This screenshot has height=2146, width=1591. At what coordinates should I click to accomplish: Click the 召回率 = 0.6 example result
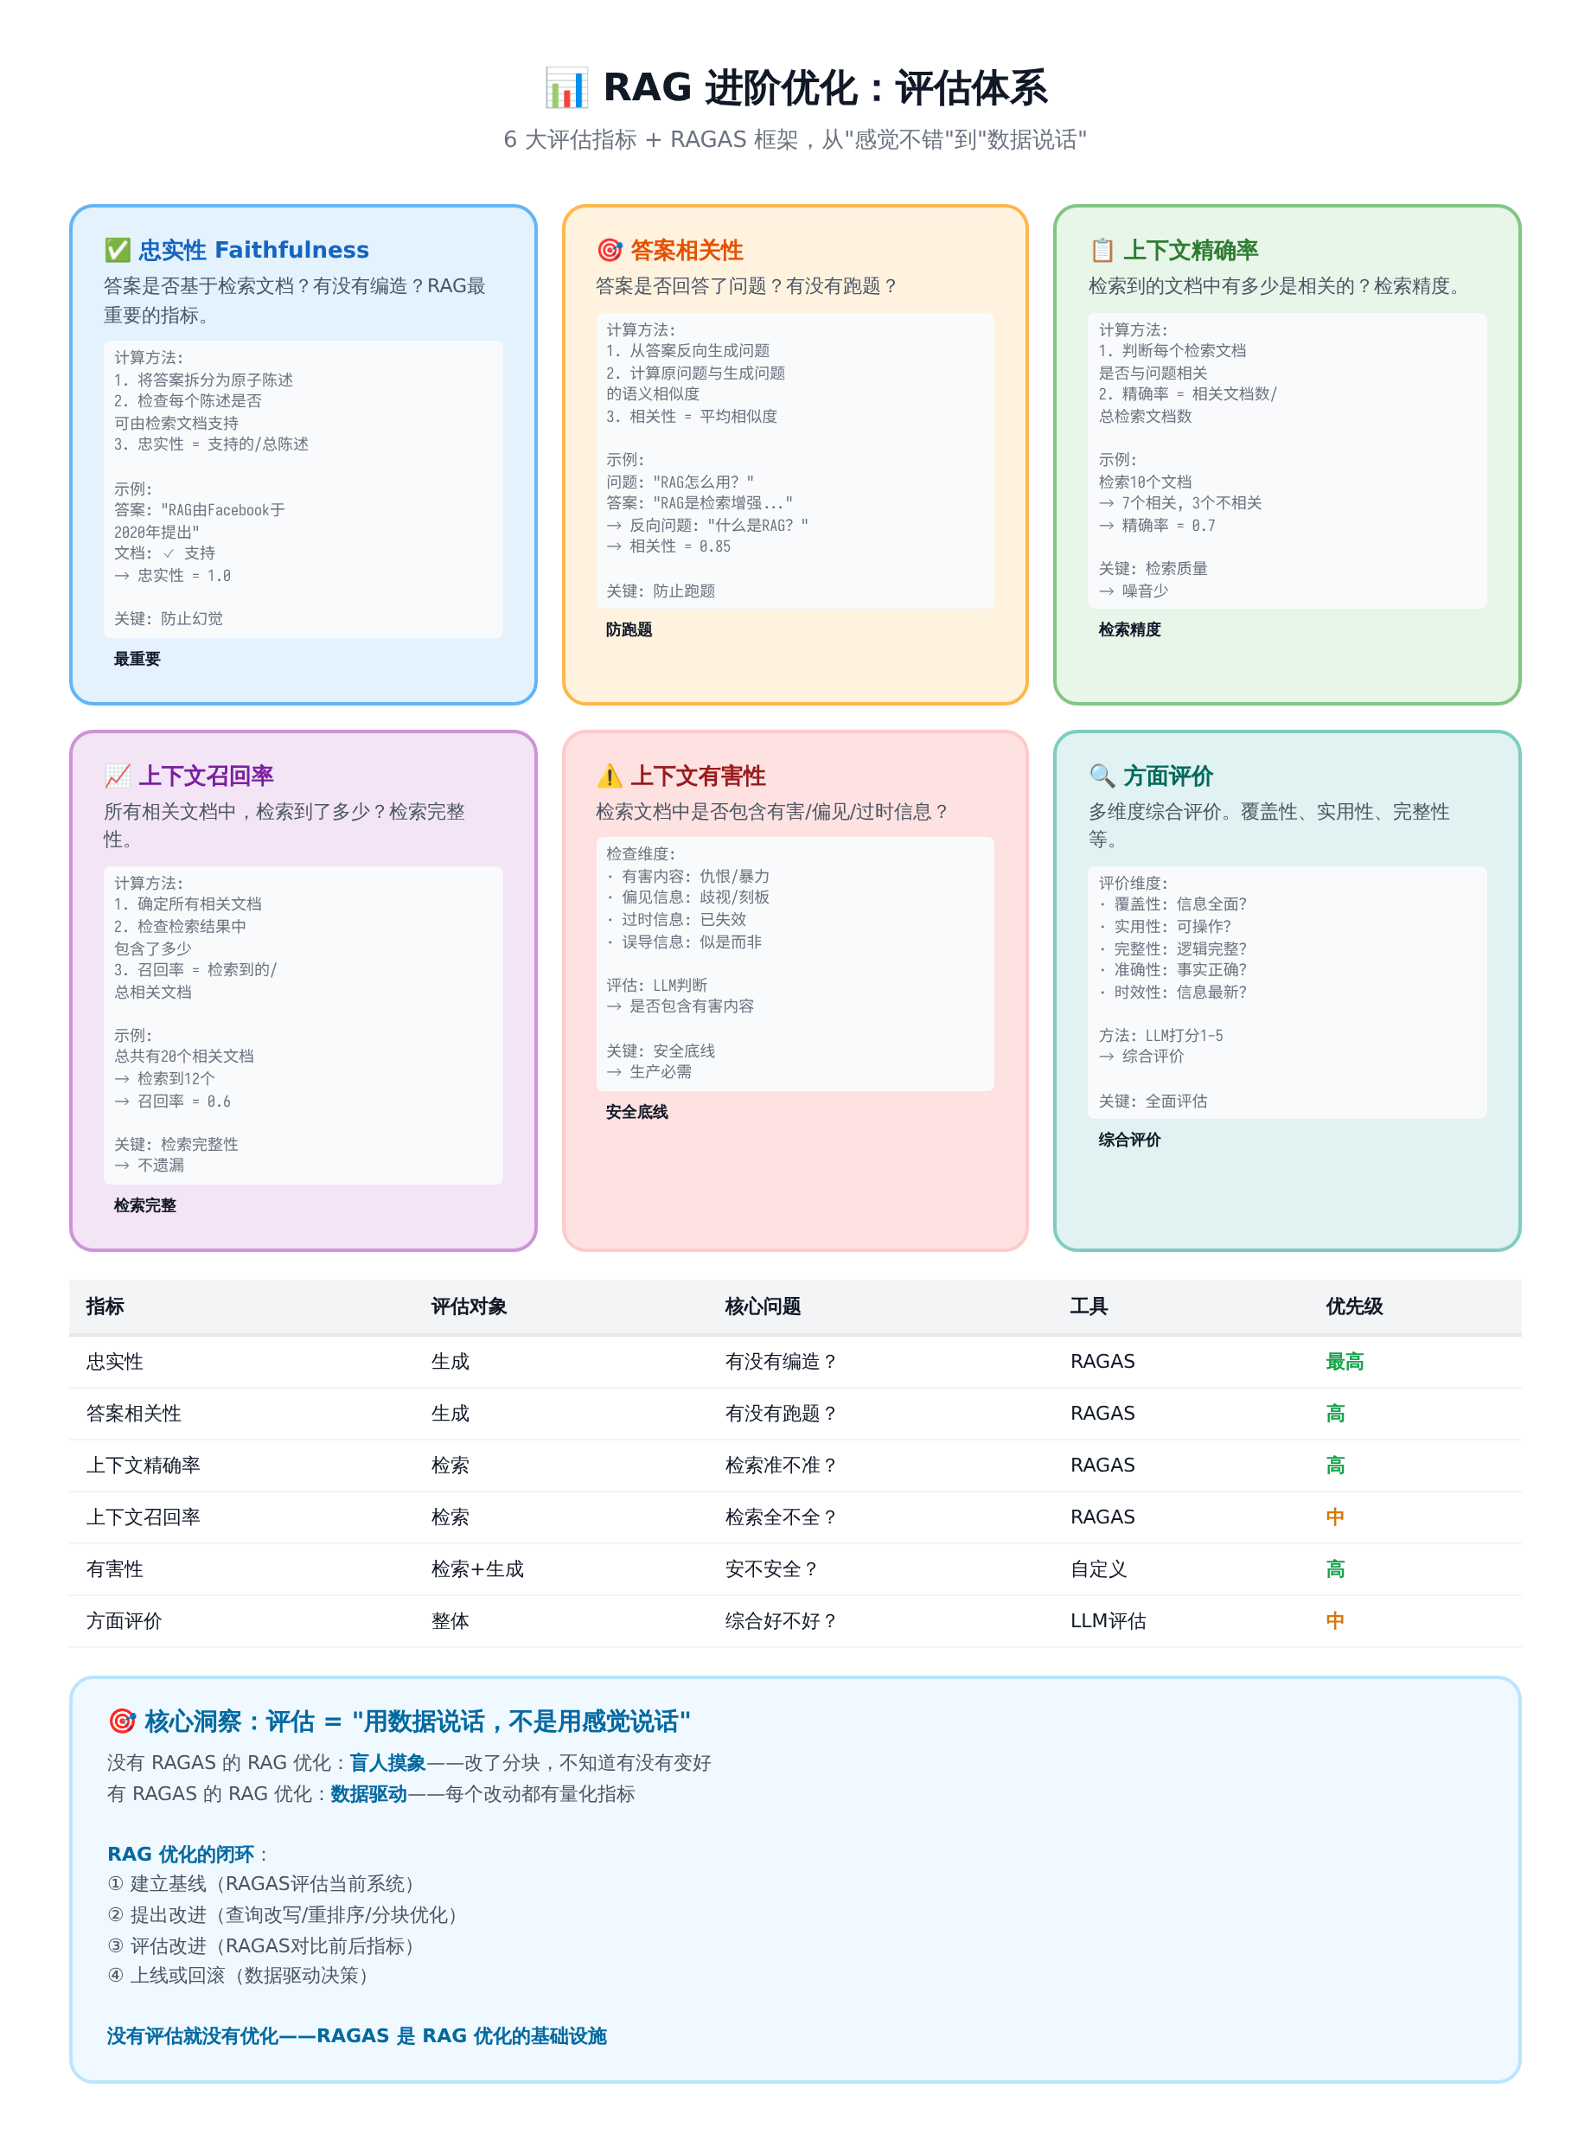[172, 1102]
